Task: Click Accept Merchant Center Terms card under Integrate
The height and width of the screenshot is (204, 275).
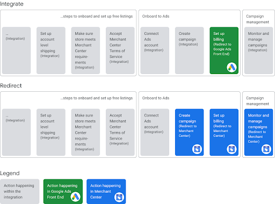Action: [120, 50]
